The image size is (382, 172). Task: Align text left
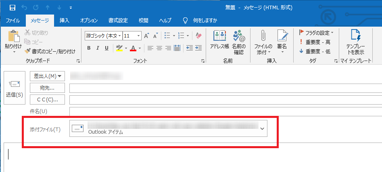coord(150,48)
